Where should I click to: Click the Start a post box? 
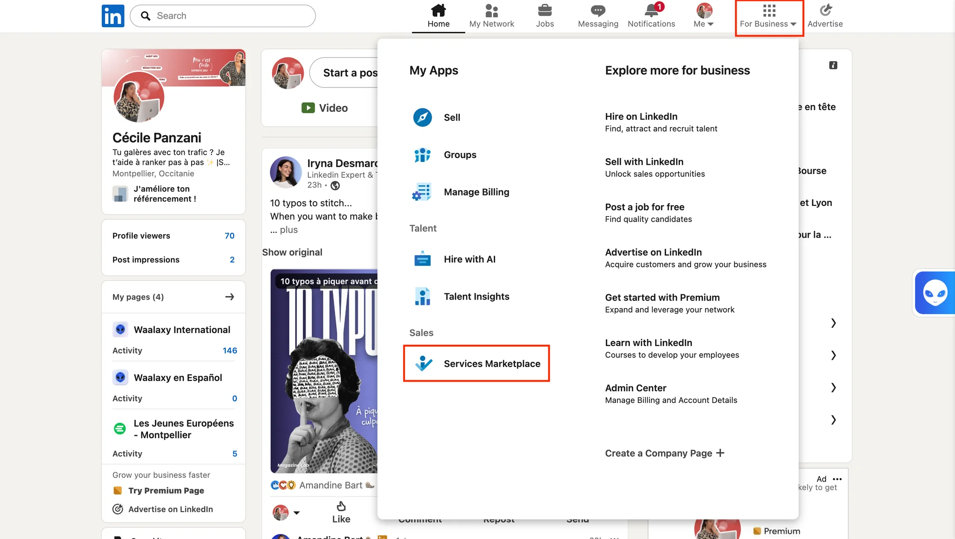click(x=344, y=73)
